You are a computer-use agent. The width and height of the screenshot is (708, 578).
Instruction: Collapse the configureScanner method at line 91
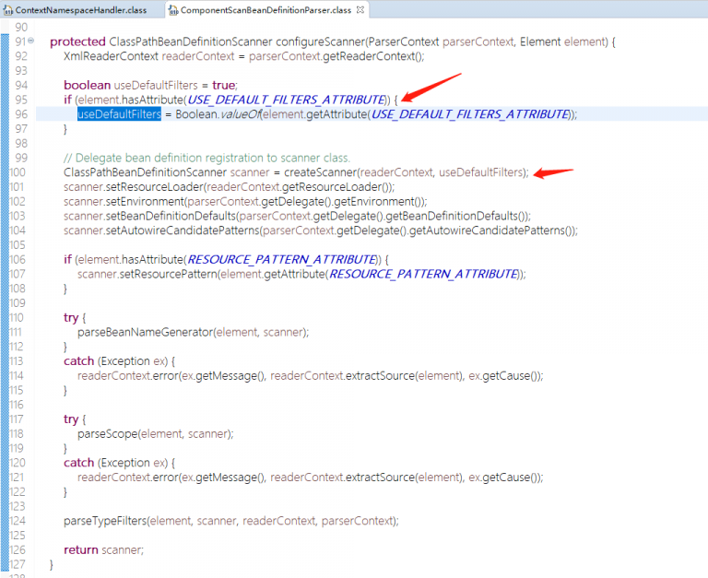[30, 41]
